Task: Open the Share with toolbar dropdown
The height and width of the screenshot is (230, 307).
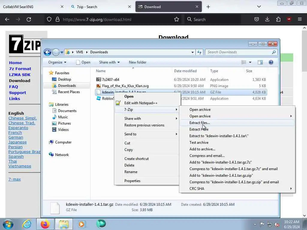Action: (x=109, y=62)
